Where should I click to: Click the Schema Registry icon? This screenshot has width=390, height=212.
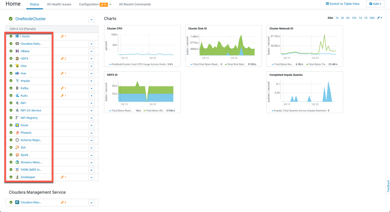(x=17, y=140)
